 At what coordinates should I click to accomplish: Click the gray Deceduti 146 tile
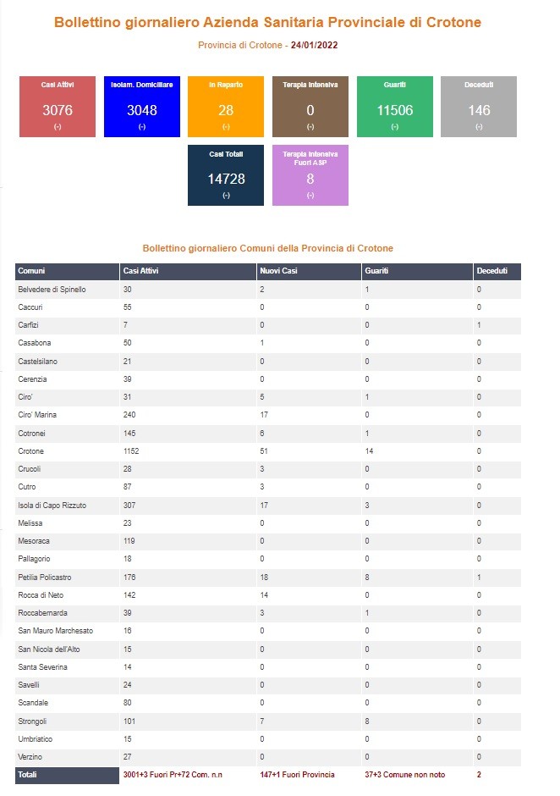click(479, 107)
